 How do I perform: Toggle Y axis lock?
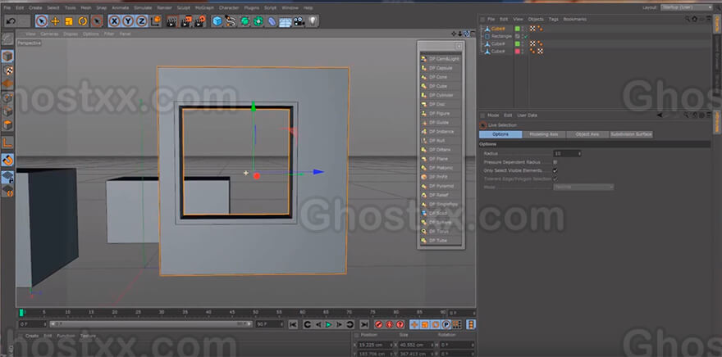tap(127, 21)
